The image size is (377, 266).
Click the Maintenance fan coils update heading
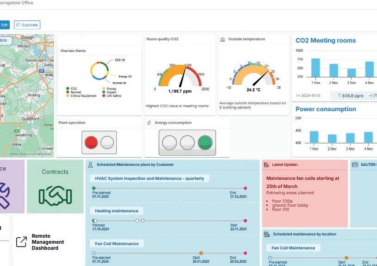point(303,182)
